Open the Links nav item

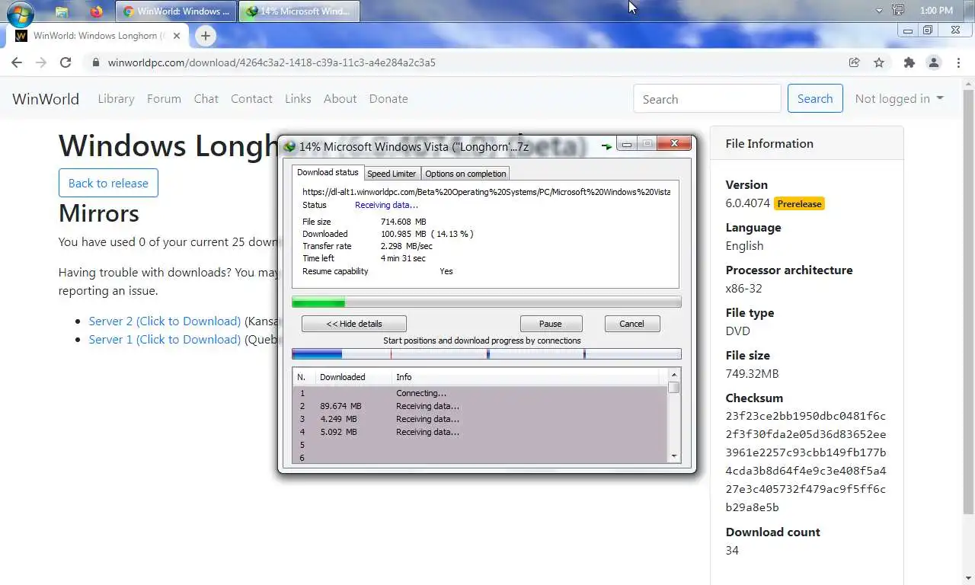[x=298, y=99]
